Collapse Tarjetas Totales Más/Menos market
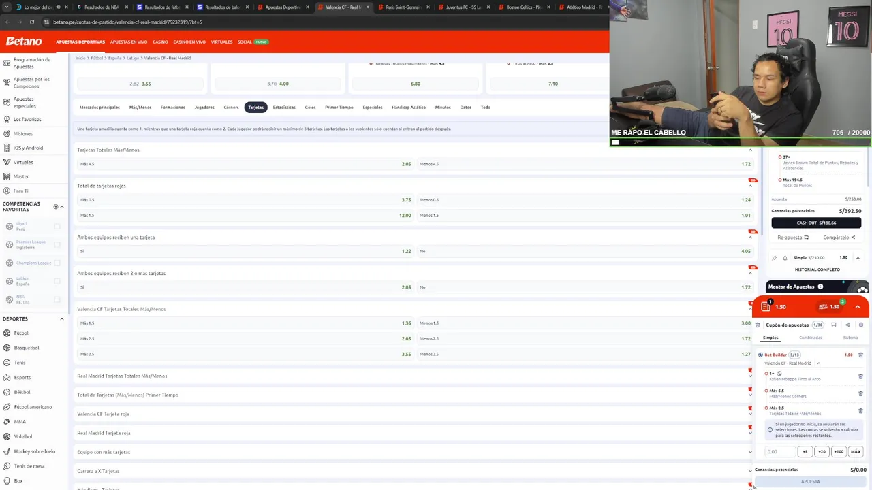 (750, 150)
